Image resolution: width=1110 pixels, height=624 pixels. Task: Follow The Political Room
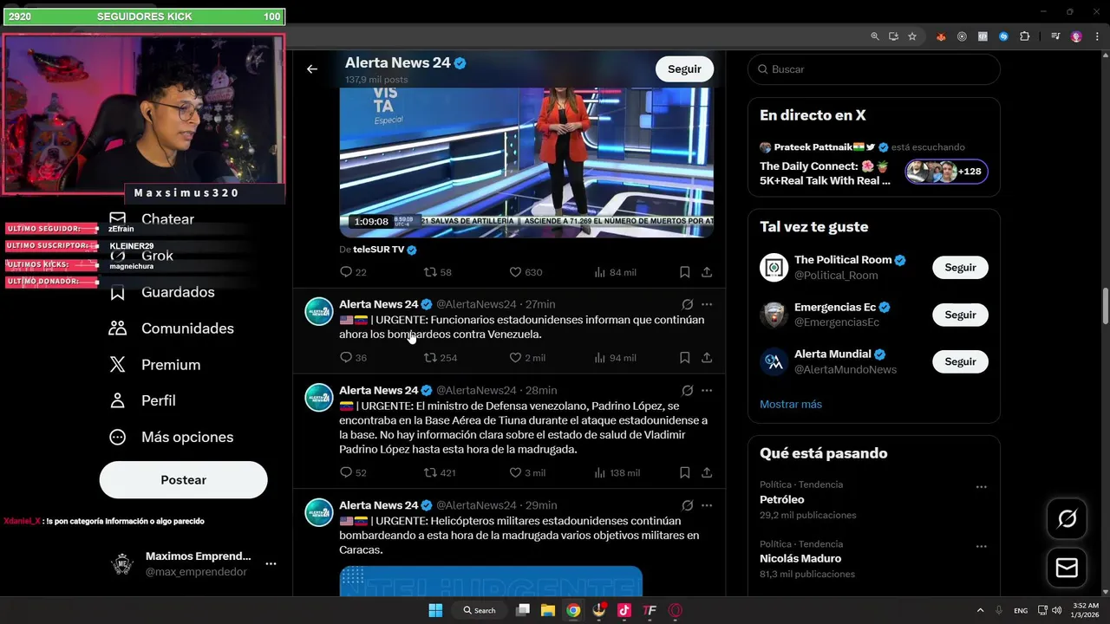click(x=960, y=268)
